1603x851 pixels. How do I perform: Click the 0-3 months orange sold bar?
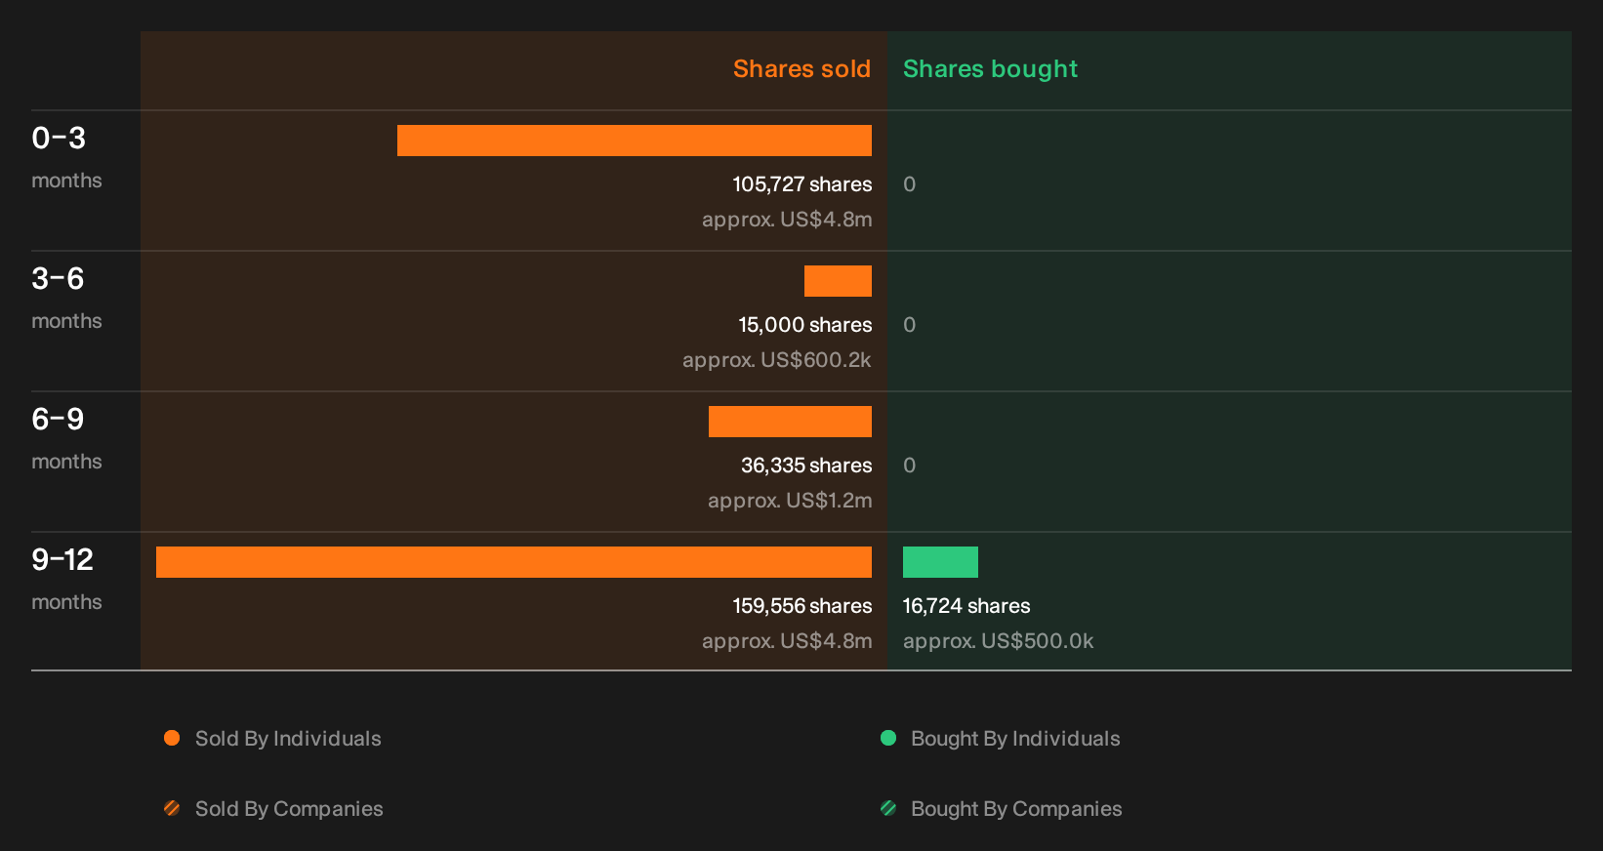point(635,141)
